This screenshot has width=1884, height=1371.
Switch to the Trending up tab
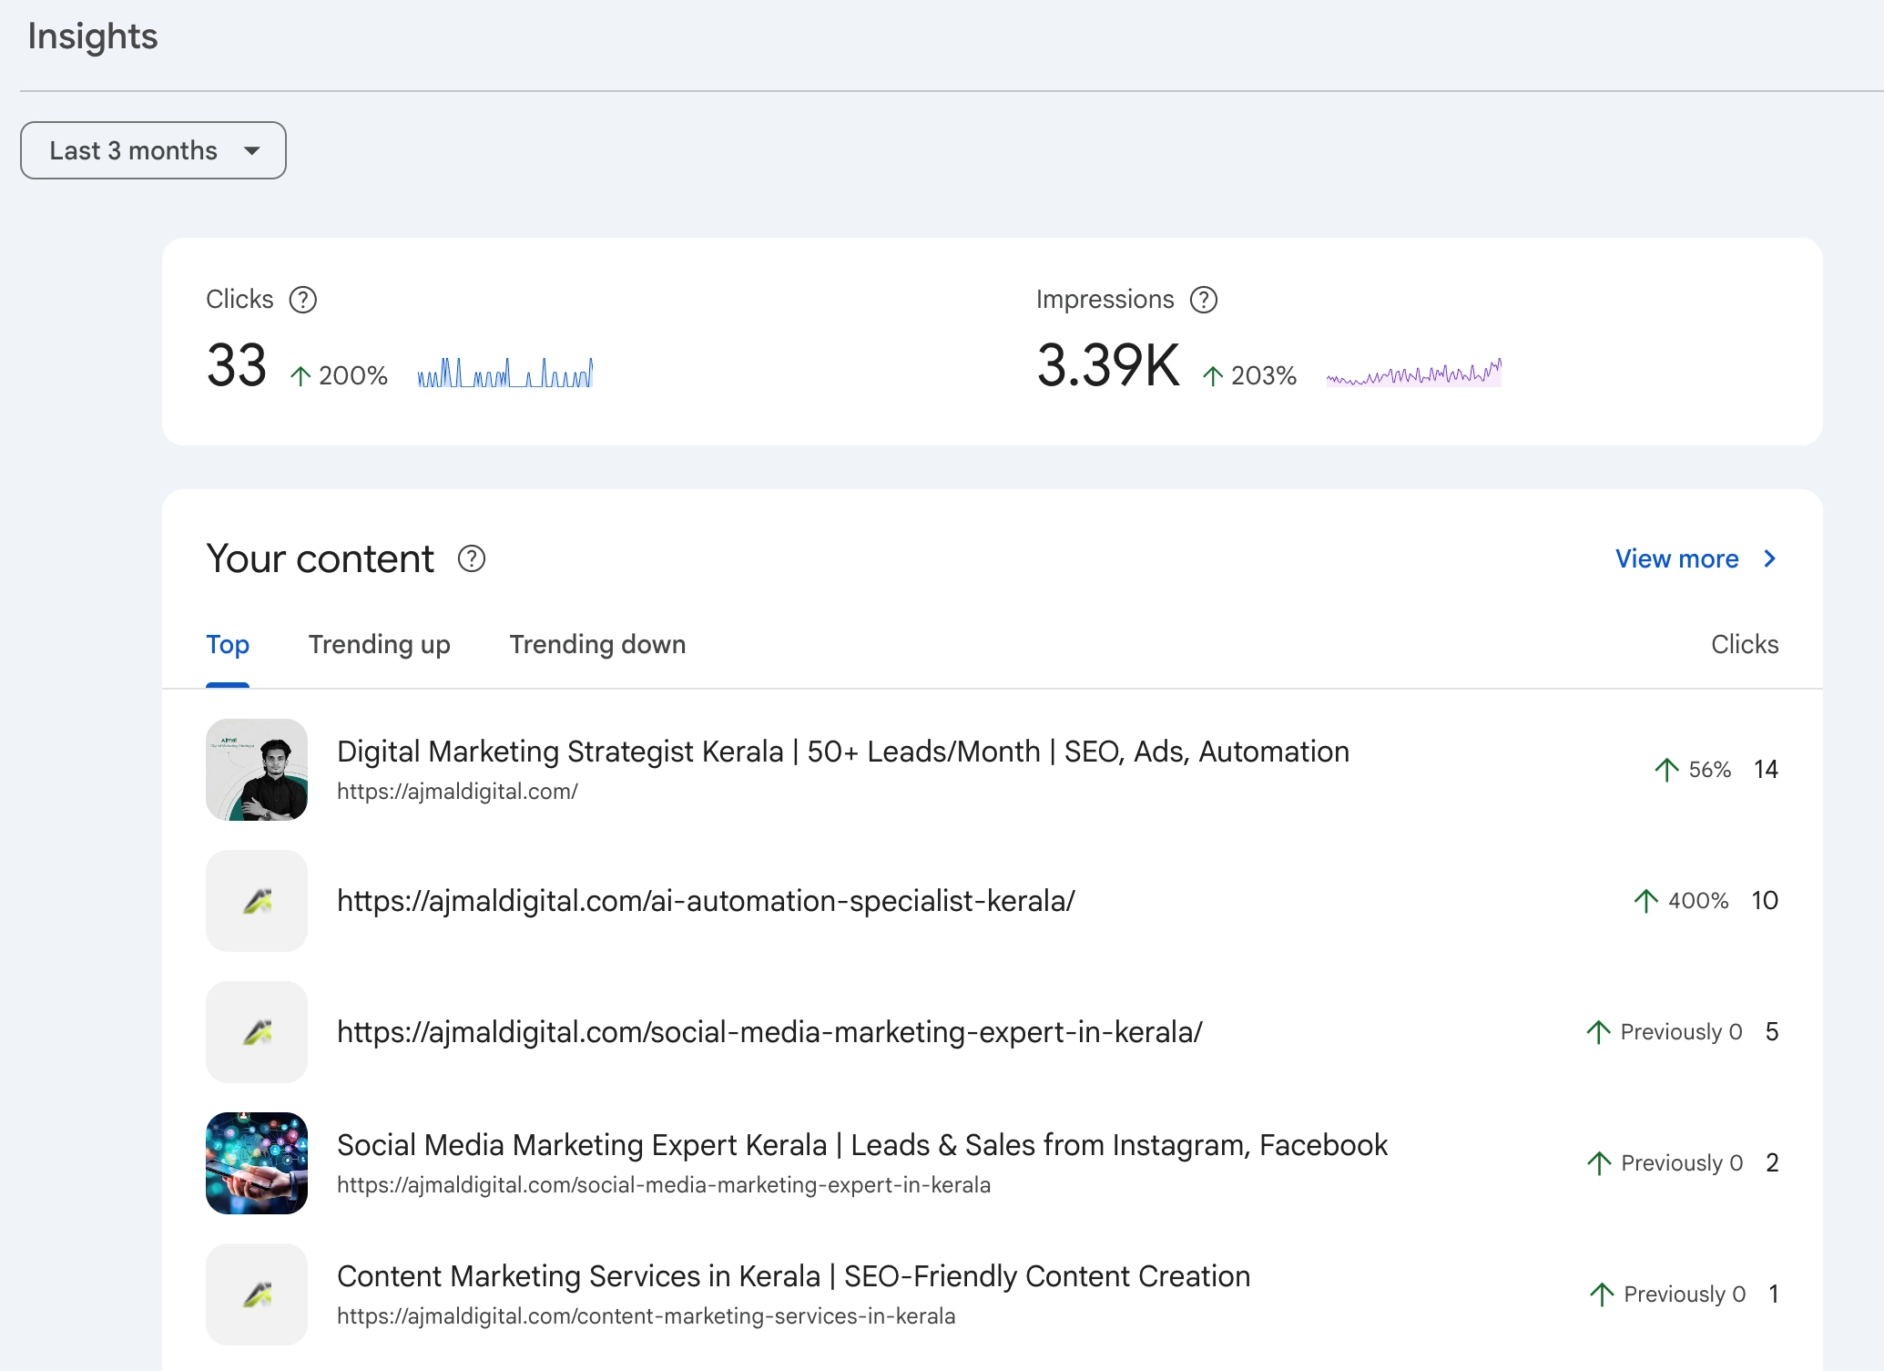pos(380,644)
